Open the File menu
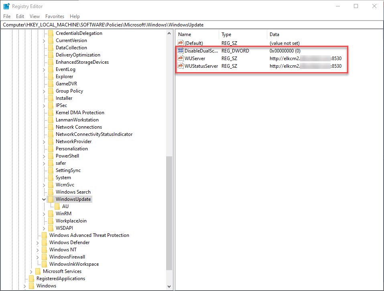This screenshot has height=291, width=384. (x=7, y=16)
